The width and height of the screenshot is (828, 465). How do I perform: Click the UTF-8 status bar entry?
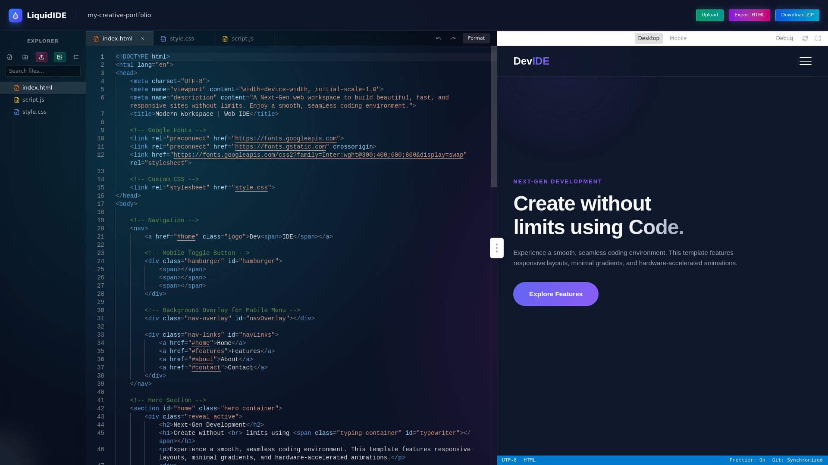[x=509, y=460]
